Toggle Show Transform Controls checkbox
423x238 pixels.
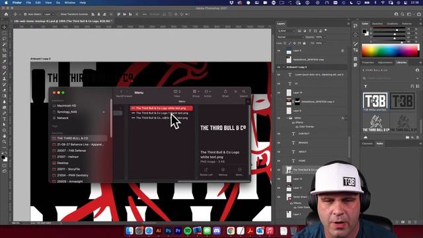[x=58, y=15]
